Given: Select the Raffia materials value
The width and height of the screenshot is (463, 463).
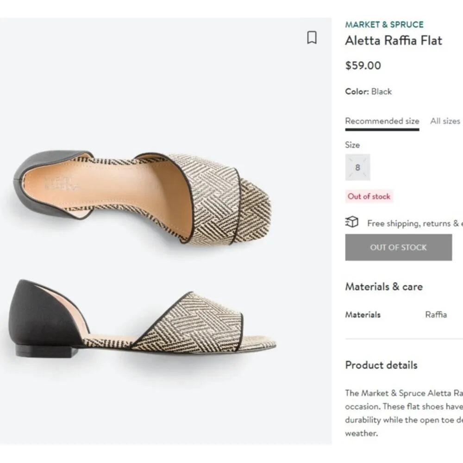Looking at the screenshot, I should tap(435, 315).
